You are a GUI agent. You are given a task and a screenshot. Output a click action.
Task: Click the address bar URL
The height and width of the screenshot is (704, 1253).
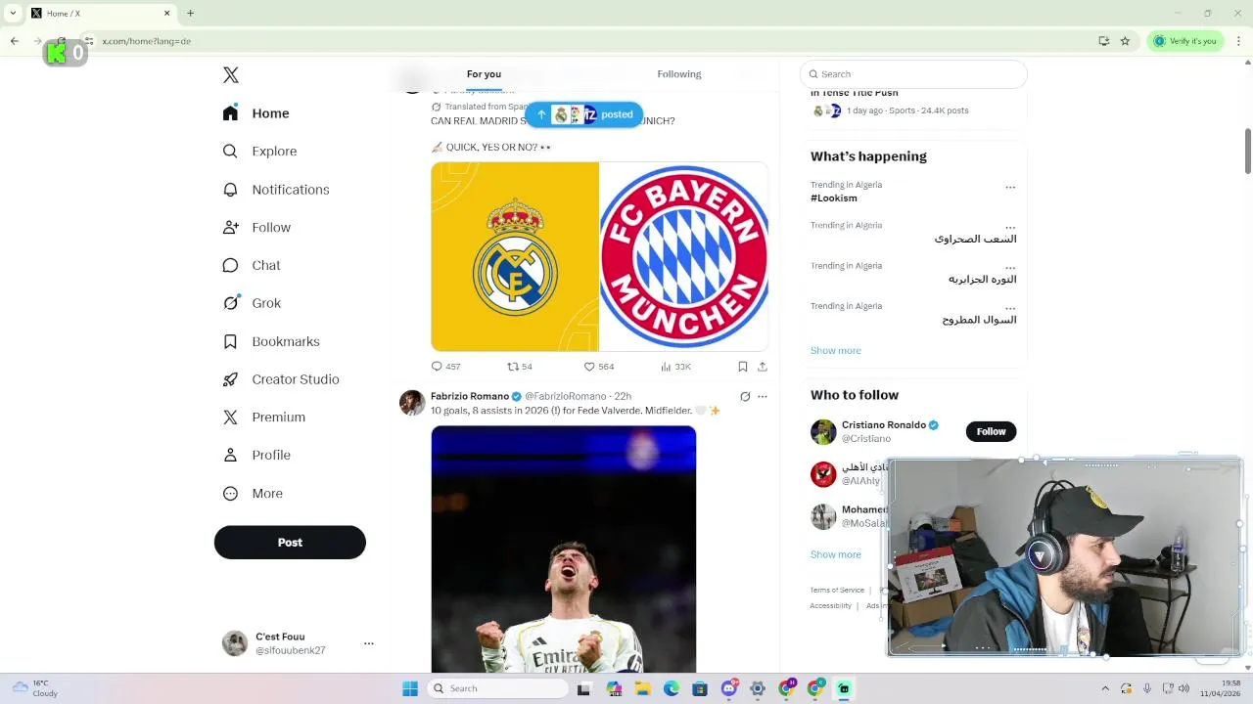(147, 41)
